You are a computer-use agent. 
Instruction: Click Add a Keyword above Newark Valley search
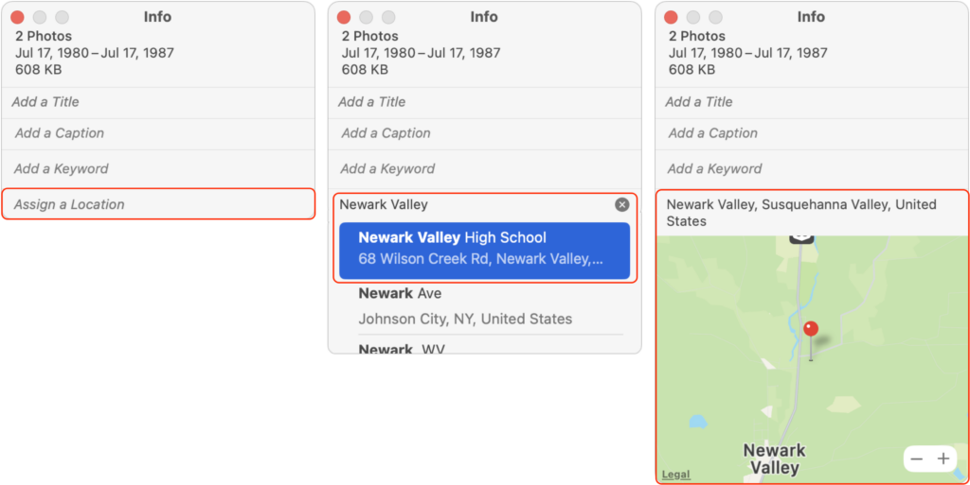click(x=484, y=168)
